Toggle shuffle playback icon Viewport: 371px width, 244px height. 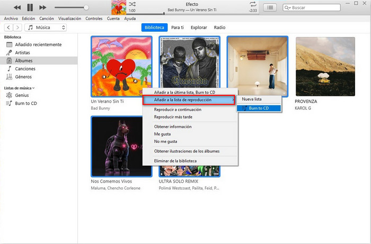132,4
